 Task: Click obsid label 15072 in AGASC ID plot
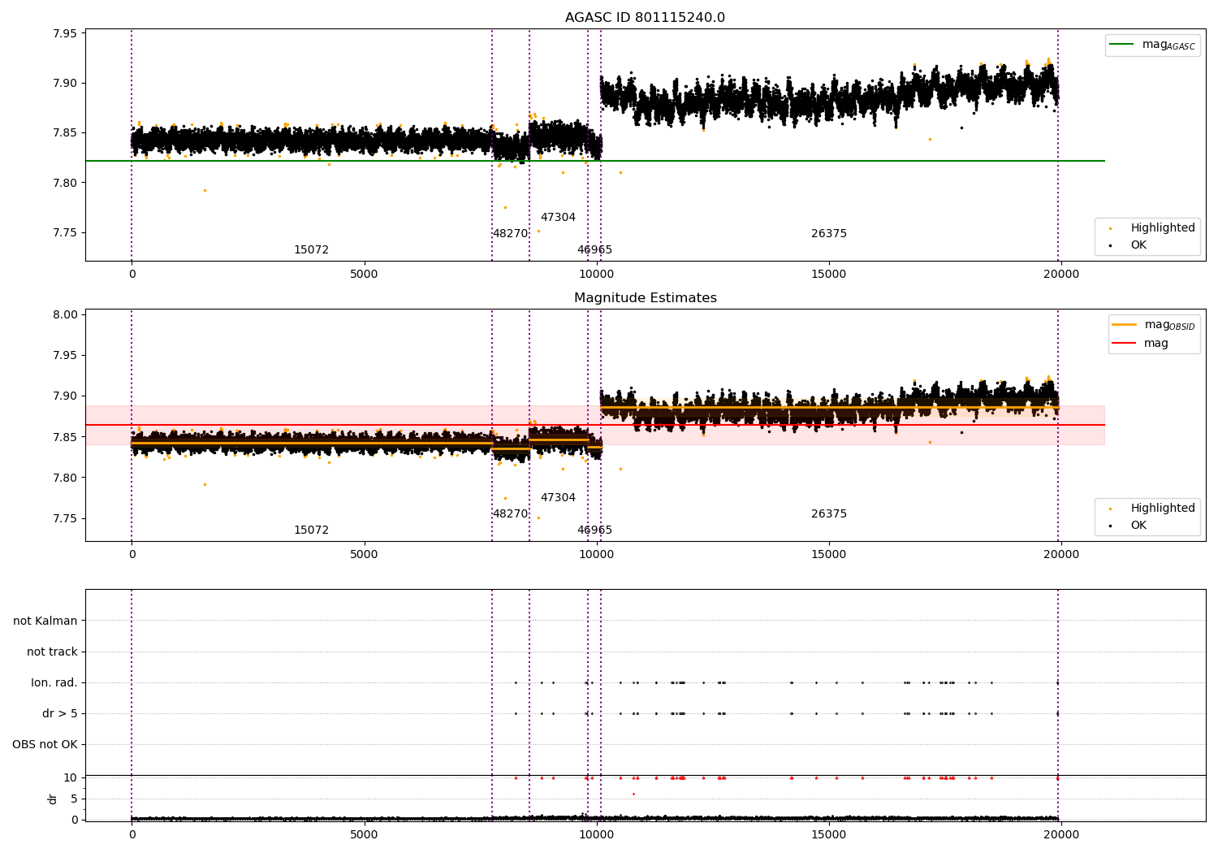(x=311, y=250)
